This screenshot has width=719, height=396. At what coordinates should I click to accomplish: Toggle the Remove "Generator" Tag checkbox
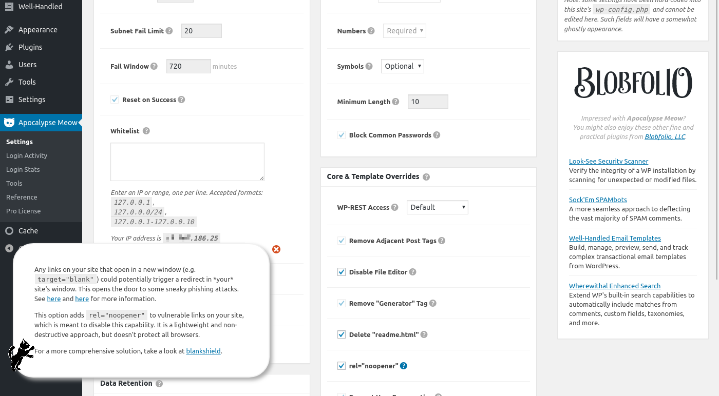click(342, 303)
